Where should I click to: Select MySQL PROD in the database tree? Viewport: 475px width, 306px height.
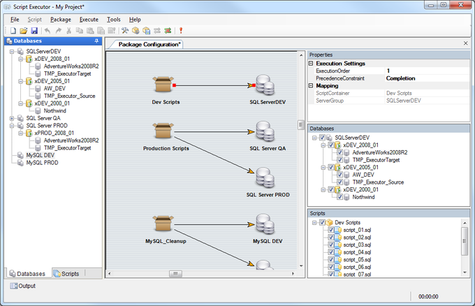43,161
